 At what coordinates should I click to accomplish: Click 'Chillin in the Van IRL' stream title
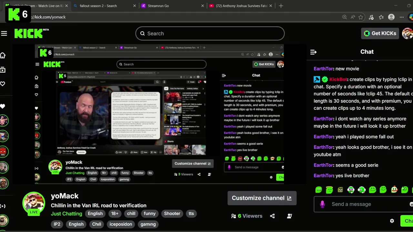[98, 206]
